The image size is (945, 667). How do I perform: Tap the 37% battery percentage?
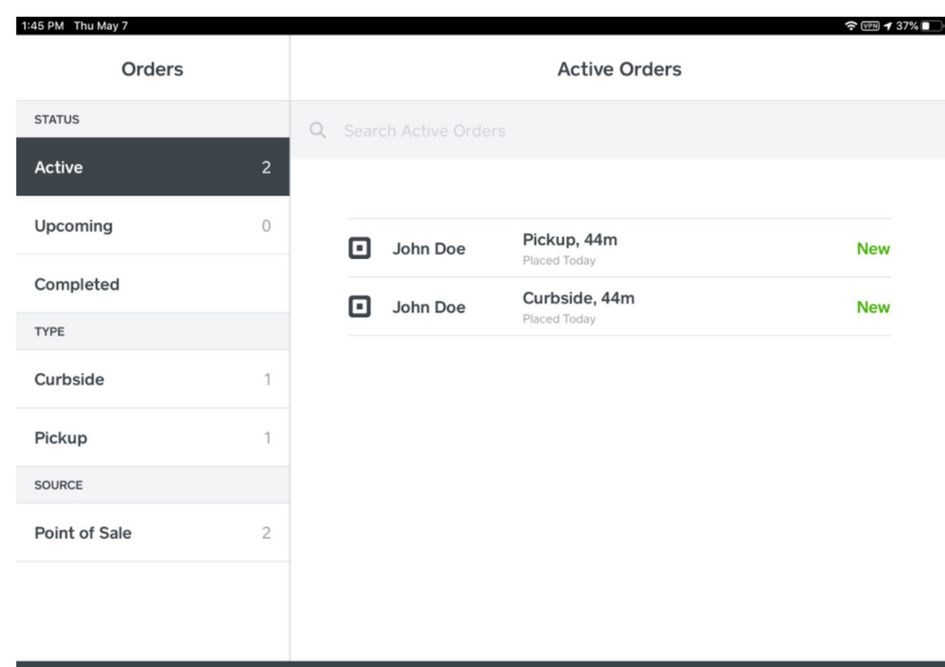tap(906, 26)
